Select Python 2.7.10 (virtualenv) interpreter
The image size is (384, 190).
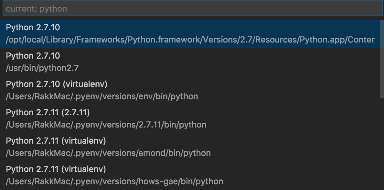point(190,91)
